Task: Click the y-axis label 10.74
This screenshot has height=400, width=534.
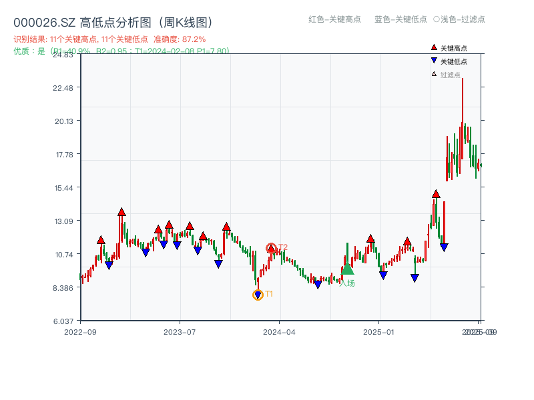Action: point(64,255)
